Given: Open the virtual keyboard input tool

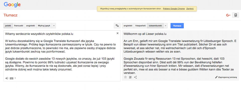Looking at the screenshot, I should pyautogui.click(x=11, y=78).
